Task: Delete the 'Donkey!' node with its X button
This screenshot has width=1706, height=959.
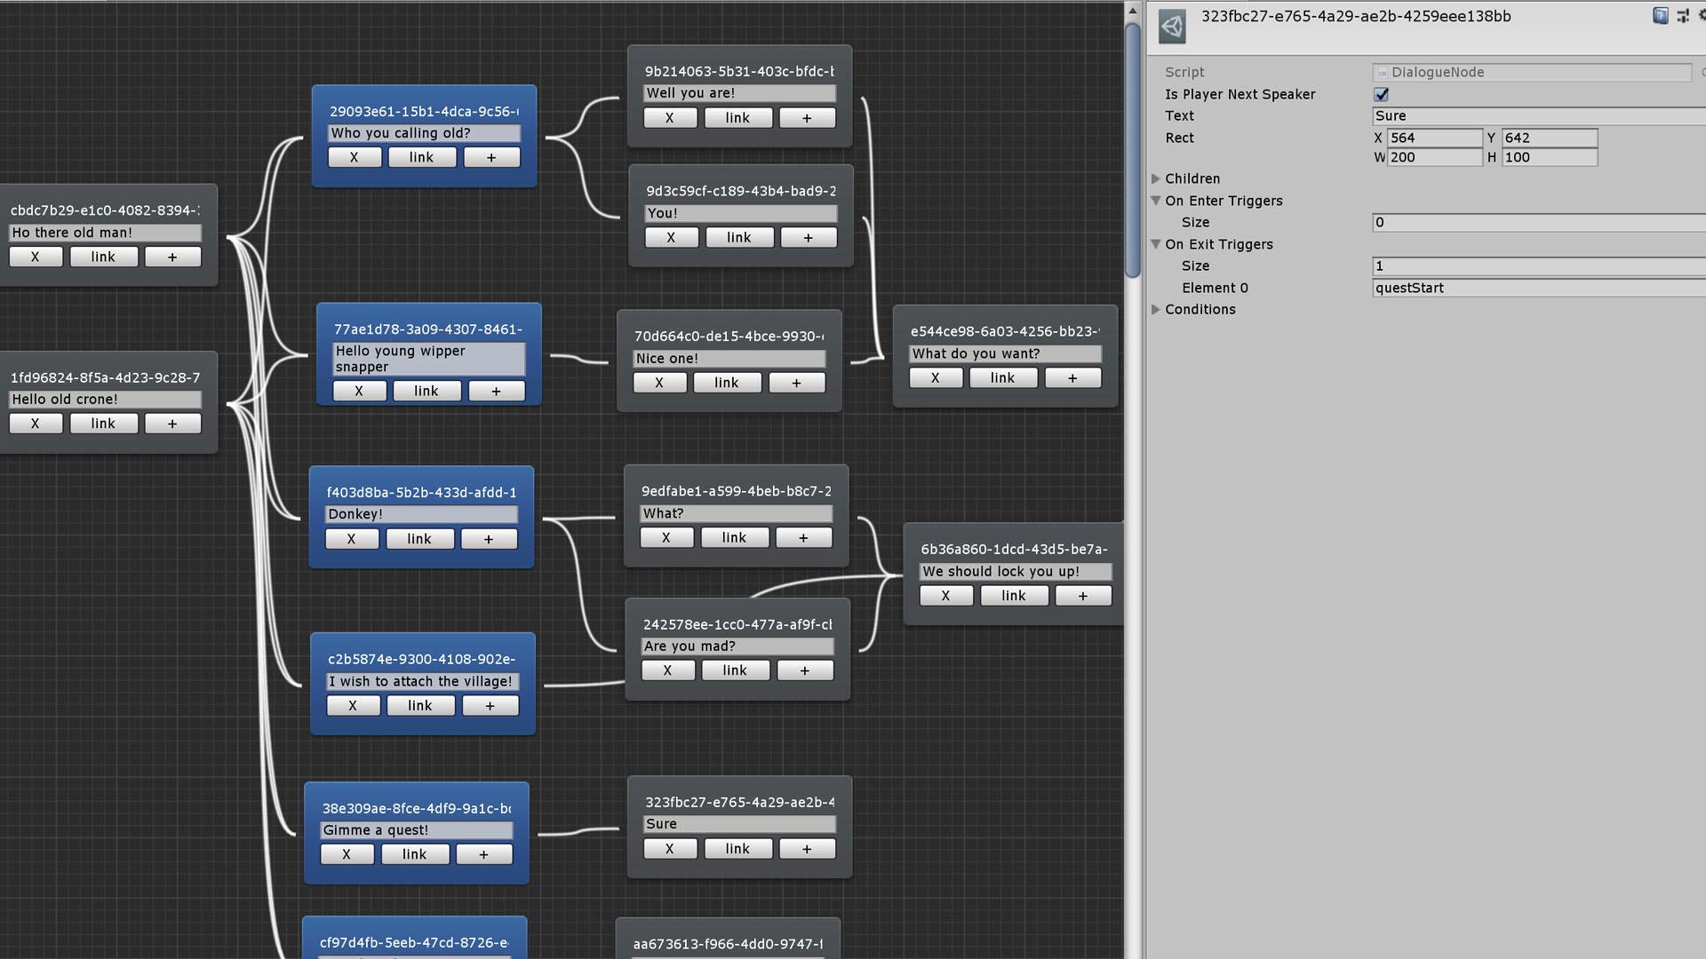Action: 352,539
